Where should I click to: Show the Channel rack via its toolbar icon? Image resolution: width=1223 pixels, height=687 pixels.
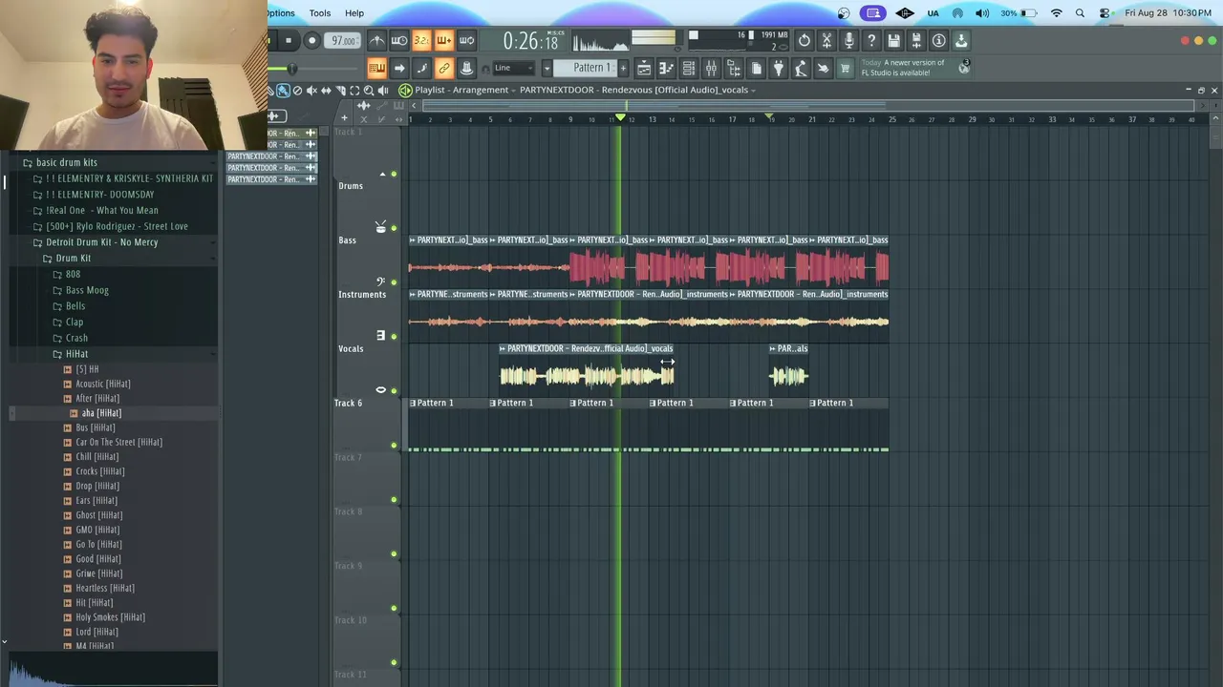coord(688,68)
